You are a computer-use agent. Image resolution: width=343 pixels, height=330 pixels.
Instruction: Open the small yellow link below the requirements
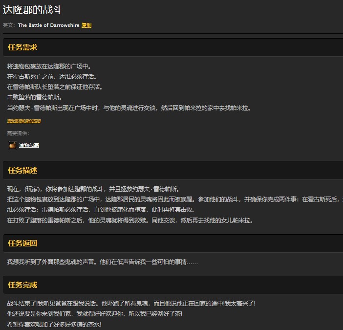pos(24,121)
